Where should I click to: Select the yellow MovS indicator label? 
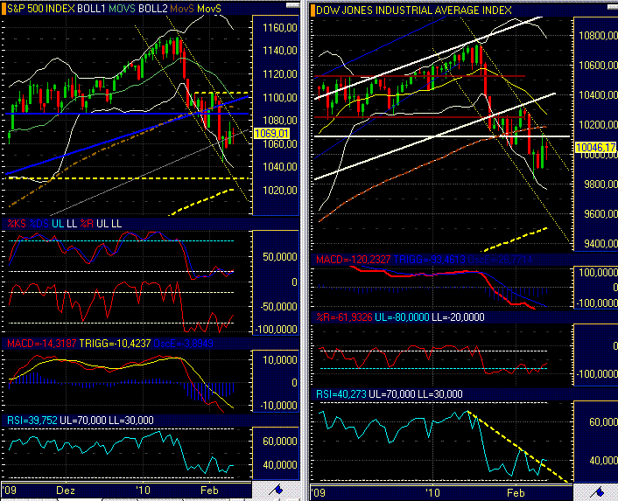tap(209, 9)
